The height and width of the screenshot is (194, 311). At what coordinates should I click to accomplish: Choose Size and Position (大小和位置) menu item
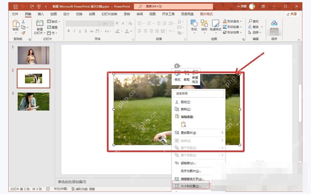coord(190,186)
